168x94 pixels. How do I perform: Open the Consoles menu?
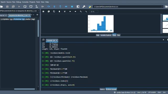25,2
